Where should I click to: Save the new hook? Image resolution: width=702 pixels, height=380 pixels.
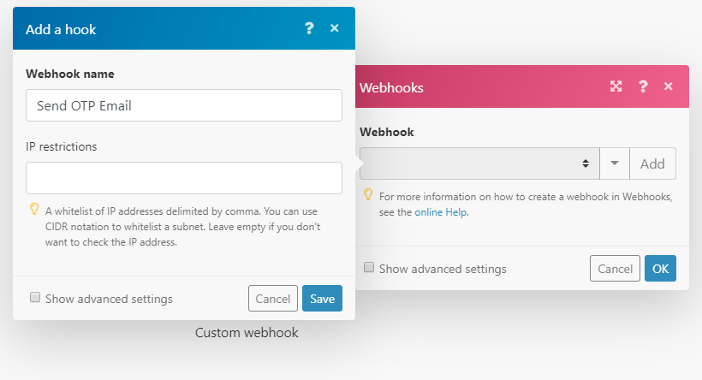point(322,299)
